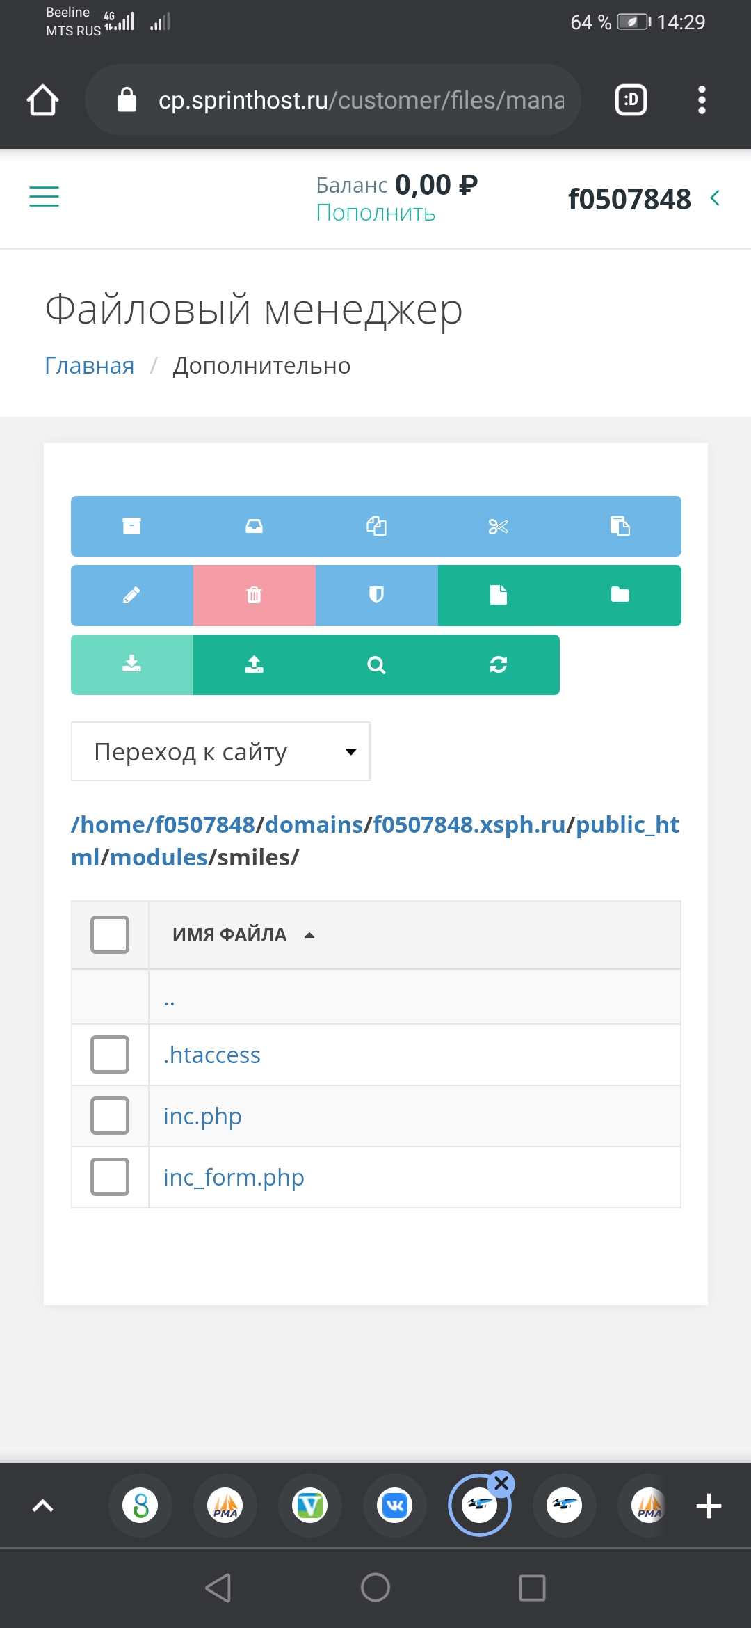Create a new file with the file icon
The image size is (751, 1628).
(x=498, y=595)
